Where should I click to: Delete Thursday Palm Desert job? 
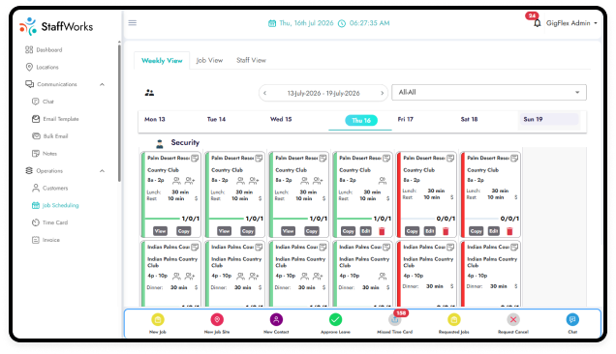(x=382, y=231)
